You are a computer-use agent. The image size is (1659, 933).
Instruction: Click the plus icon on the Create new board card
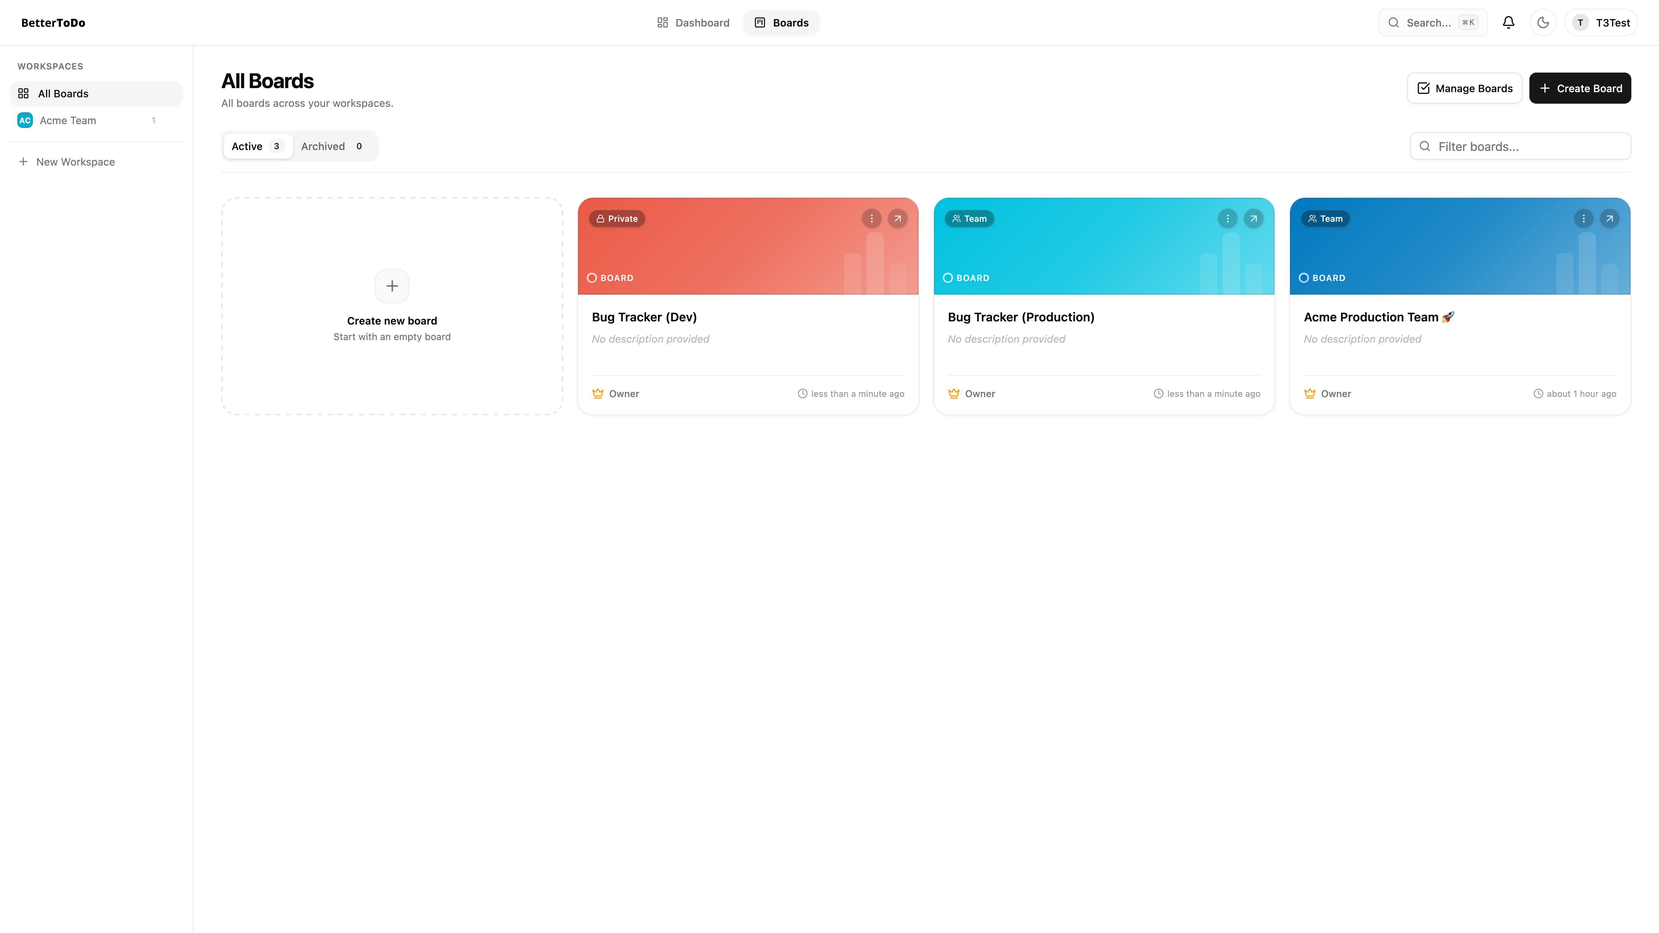(x=392, y=286)
